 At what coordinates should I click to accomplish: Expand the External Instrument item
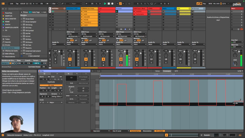[21, 51]
